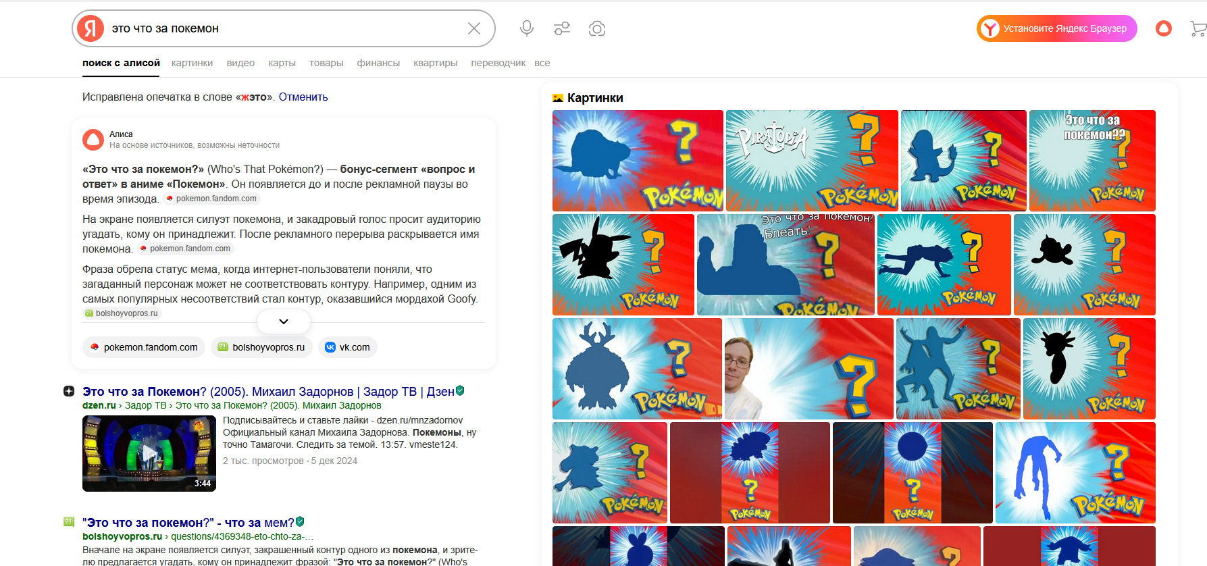Click verified shield on bolshoyvopros result

pos(300,521)
